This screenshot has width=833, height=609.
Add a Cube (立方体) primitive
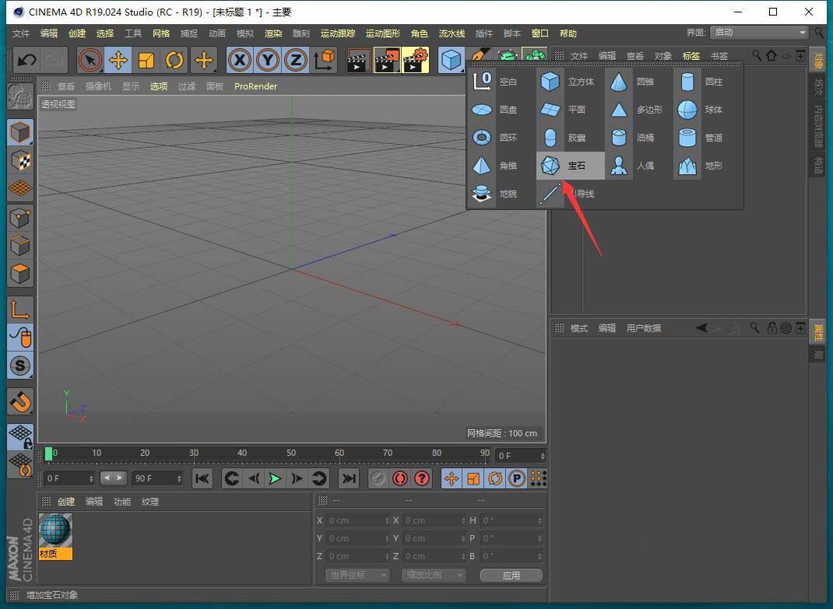click(x=571, y=82)
